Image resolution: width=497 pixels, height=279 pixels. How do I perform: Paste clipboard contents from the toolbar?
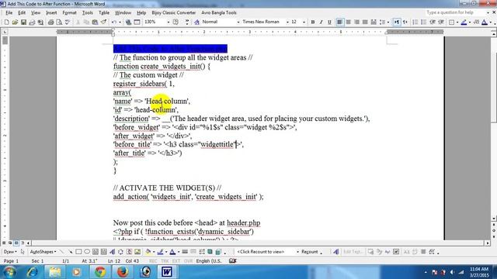pyautogui.click(x=95, y=22)
